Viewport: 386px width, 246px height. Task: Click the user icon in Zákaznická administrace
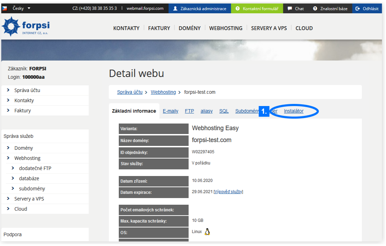point(175,9)
